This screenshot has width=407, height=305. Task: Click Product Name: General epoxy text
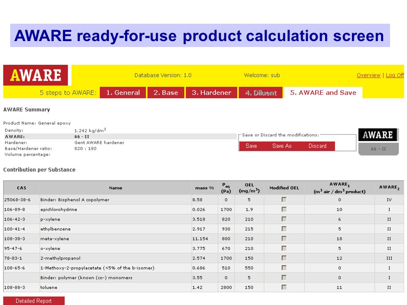(37, 123)
